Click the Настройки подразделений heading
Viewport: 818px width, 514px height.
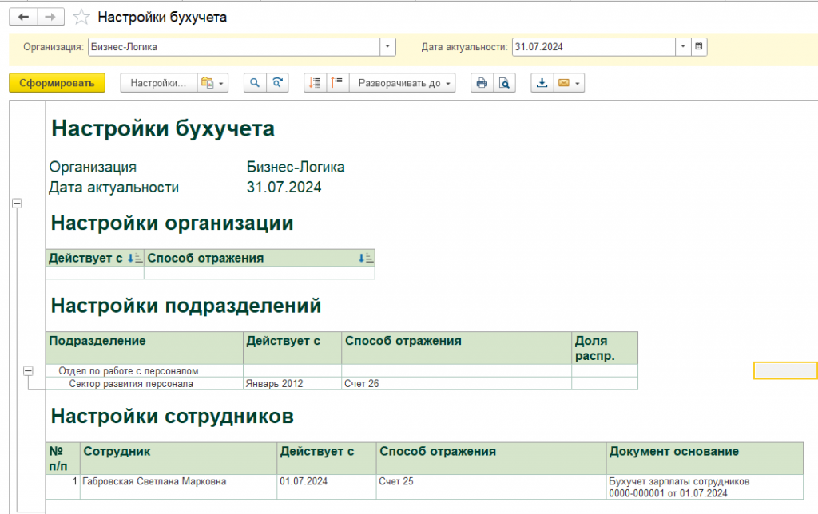[185, 306]
